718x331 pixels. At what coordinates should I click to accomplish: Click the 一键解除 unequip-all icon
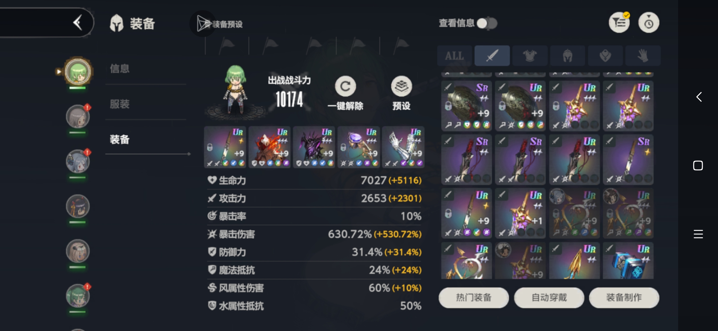(x=345, y=86)
